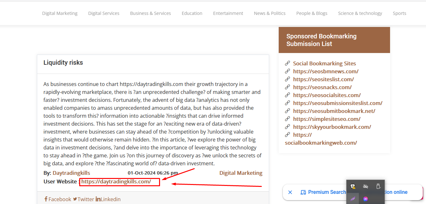Visit https://seositeslist.com/ link
Image resolution: width=426 pixels, height=204 pixels.
324,79
